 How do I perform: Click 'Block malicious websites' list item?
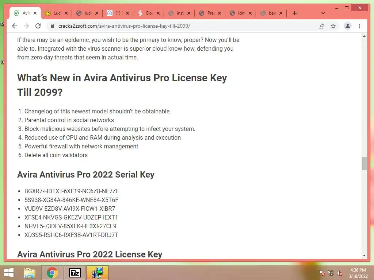(110, 129)
